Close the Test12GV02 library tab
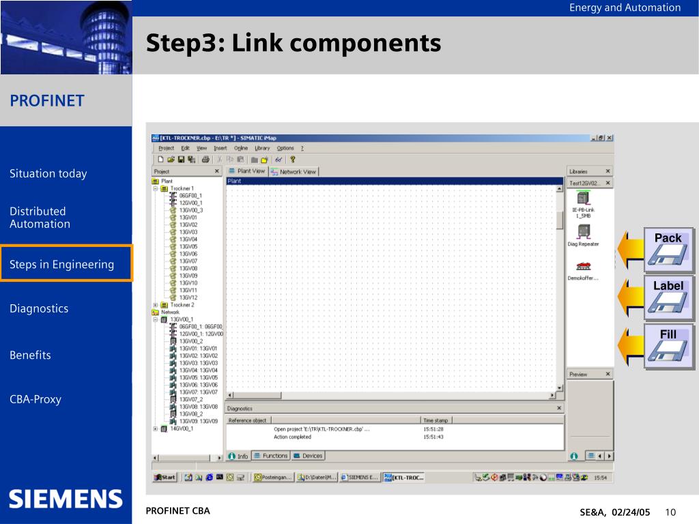The height and width of the screenshot is (524, 699). (x=608, y=183)
